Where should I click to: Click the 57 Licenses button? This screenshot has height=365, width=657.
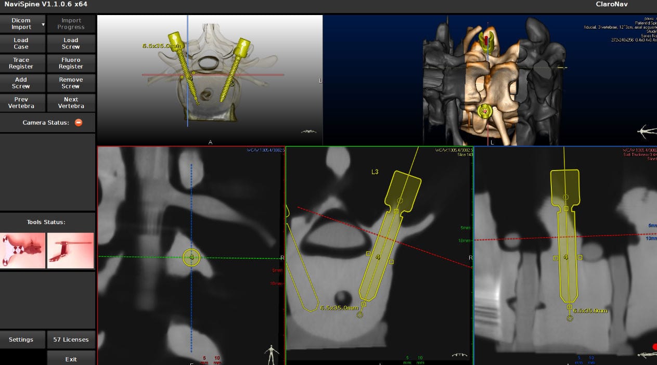pos(71,339)
